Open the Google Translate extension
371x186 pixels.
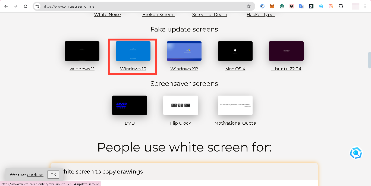click(301, 6)
